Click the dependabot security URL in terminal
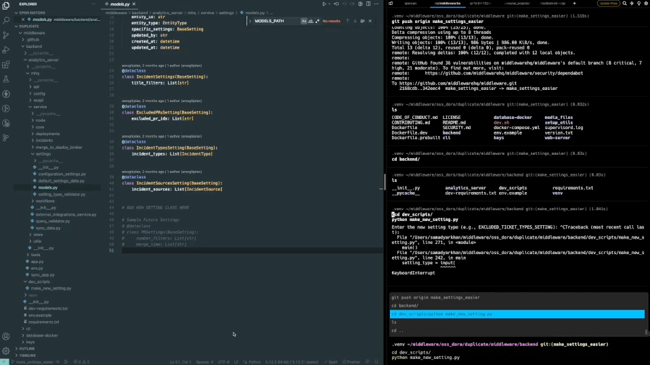 504,73
